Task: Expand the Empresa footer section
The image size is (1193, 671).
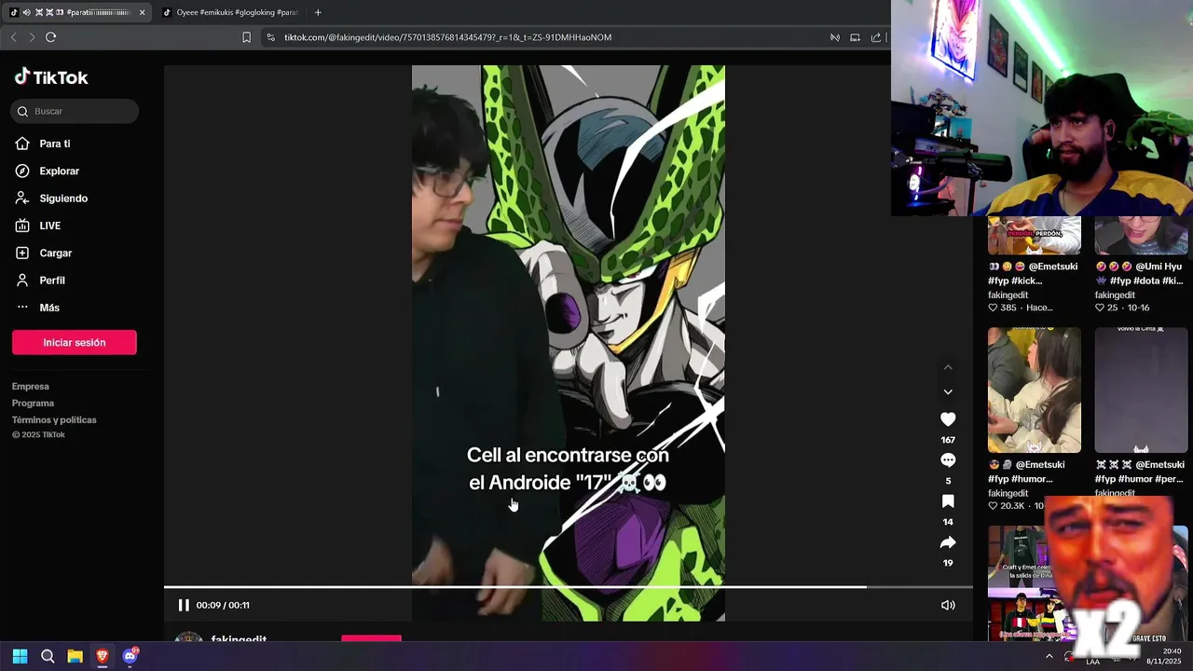Action: click(31, 386)
